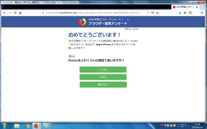Open Chrome from the Windows taskbar
Viewport: 207px width, 129px height.
[x=27, y=125]
